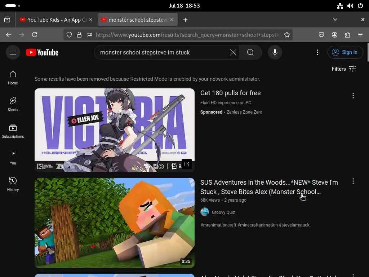Screen dimensions: 369x277
Task: Open Firefox application menu
Action: [x=360, y=35]
